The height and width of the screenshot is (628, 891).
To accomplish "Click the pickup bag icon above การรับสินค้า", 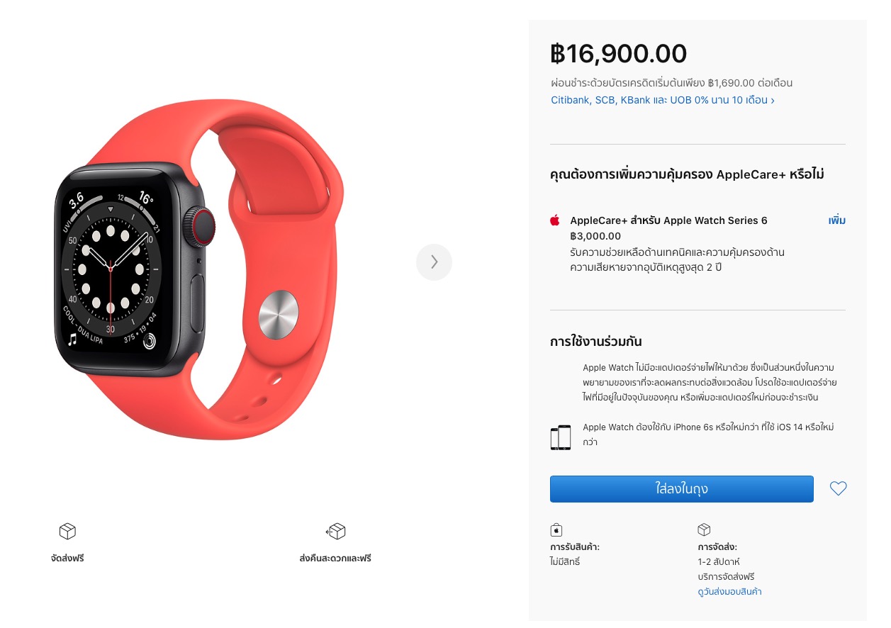I will pos(556,529).
